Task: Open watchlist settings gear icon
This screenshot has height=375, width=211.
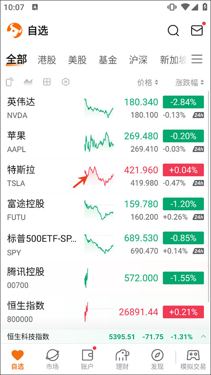Action: pyautogui.click(x=65, y=82)
